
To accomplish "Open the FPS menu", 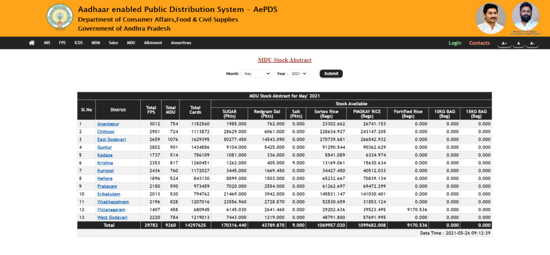I will coord(62,43).
